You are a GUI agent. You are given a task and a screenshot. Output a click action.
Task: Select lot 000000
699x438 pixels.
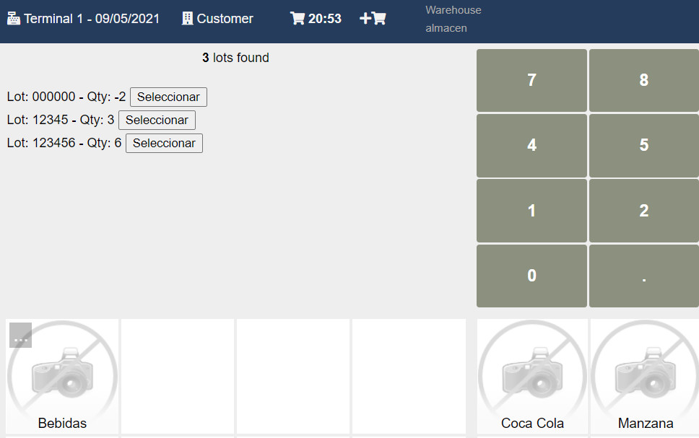(x=168, y=97)
